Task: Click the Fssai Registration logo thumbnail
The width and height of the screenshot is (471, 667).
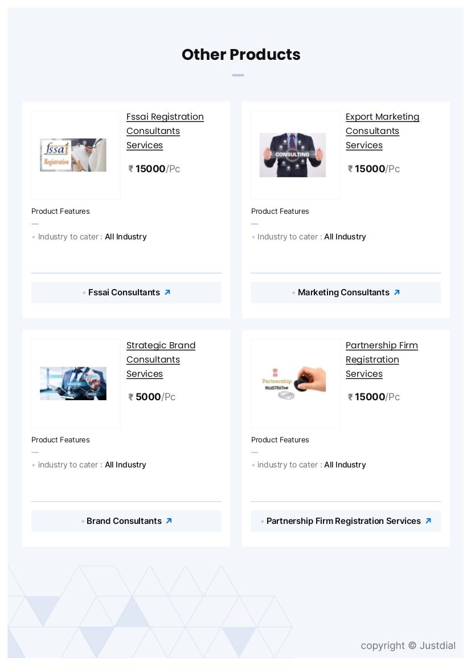Action: 73,155
